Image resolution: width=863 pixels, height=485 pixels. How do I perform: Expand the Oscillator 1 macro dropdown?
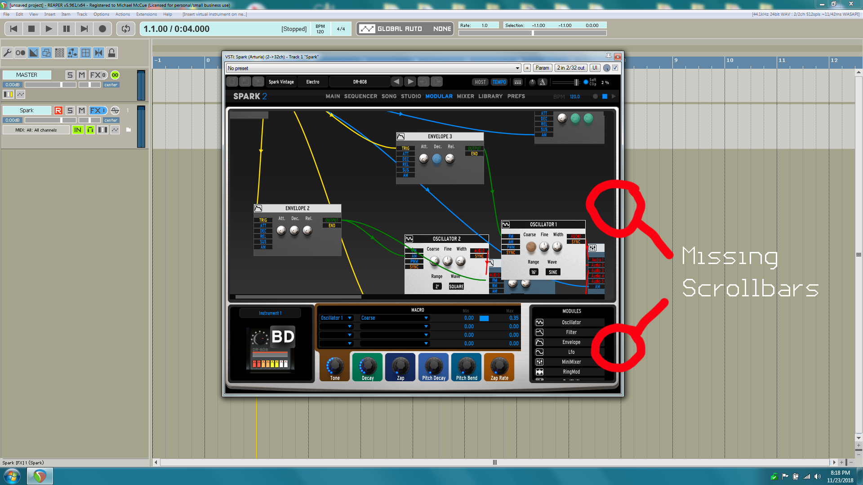(350, 318)
